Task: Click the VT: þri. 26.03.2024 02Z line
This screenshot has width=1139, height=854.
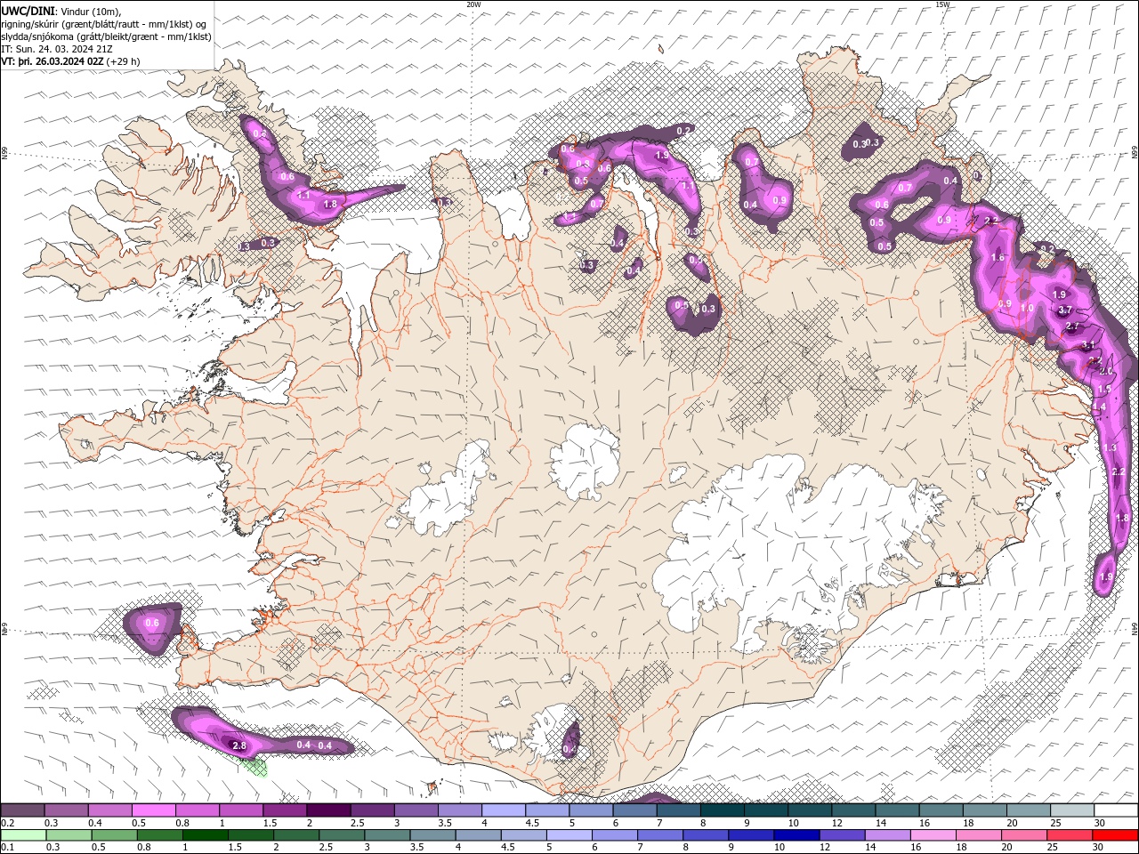Action: point(70,61)
